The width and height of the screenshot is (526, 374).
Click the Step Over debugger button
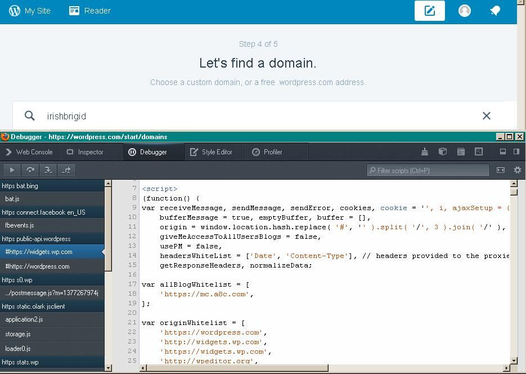coord(30,170)
